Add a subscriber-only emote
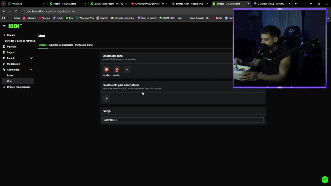This screenshot has width=331, height=186. [107, 98]
